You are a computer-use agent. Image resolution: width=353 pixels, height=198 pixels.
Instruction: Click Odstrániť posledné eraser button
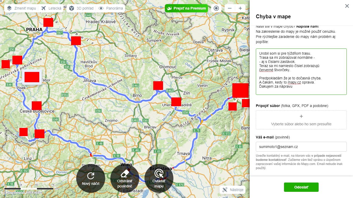tap(125, 178)
